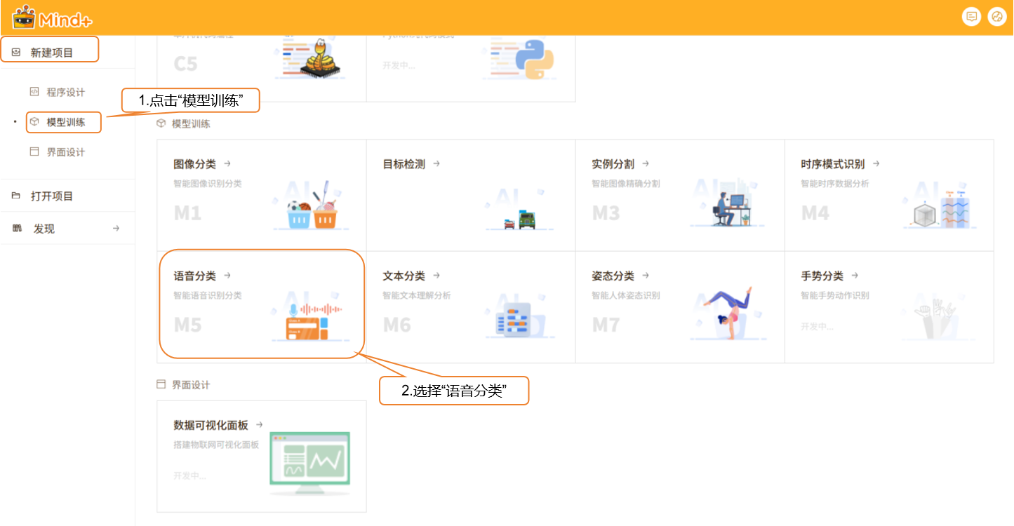Open the 实例分割 project title
The image size is (1014, 526).
(x=613, y=164)
